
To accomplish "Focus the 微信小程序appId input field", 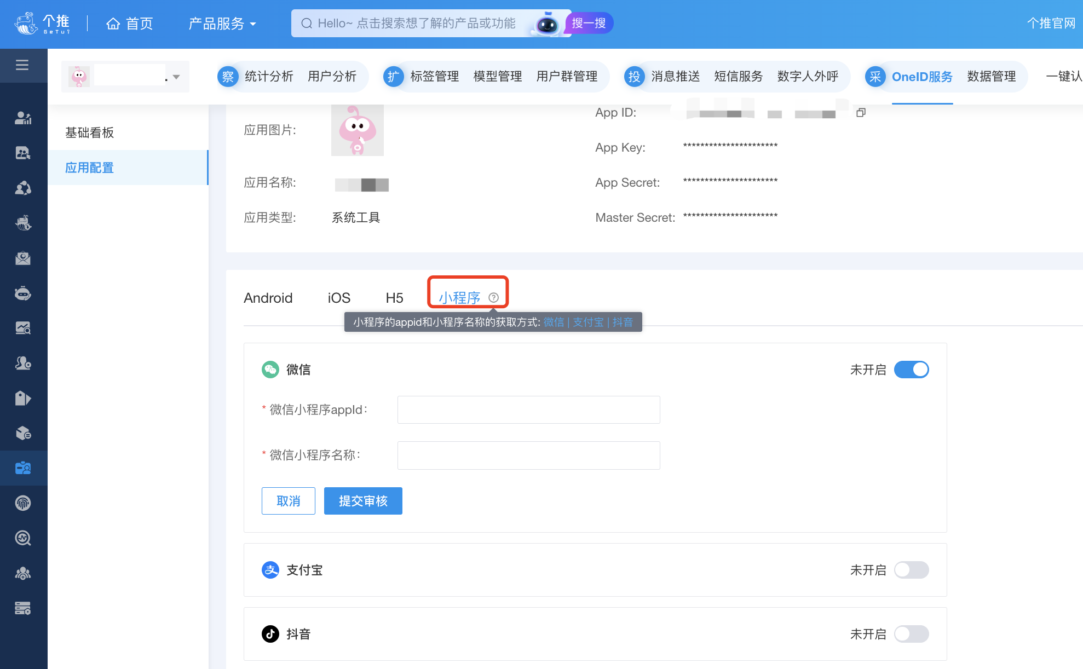I will click(x=529, y=410).
